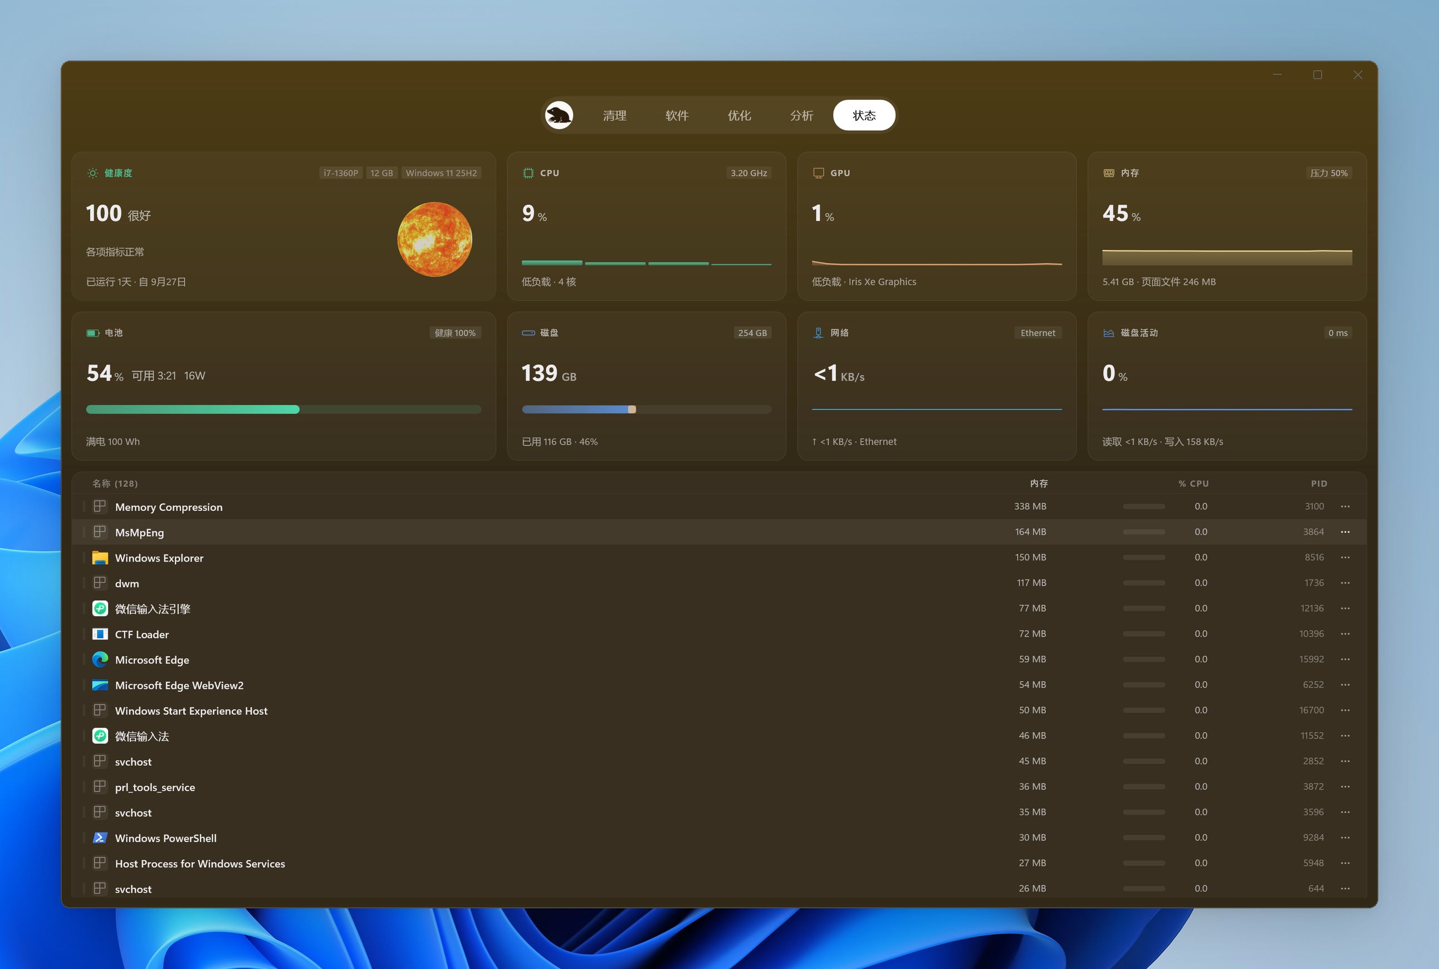Open more options for Memory Compression
The height and width of the screenshot is (969, 1439).
[x=1345, y=506]
